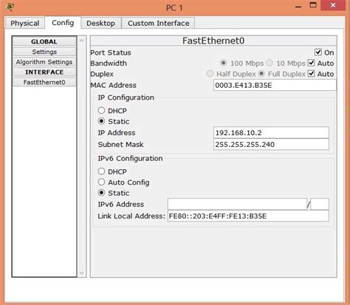Click the Packet Tracer icon in title bar
The height and width of the screenshot is (305, 350).
[10, 7]
